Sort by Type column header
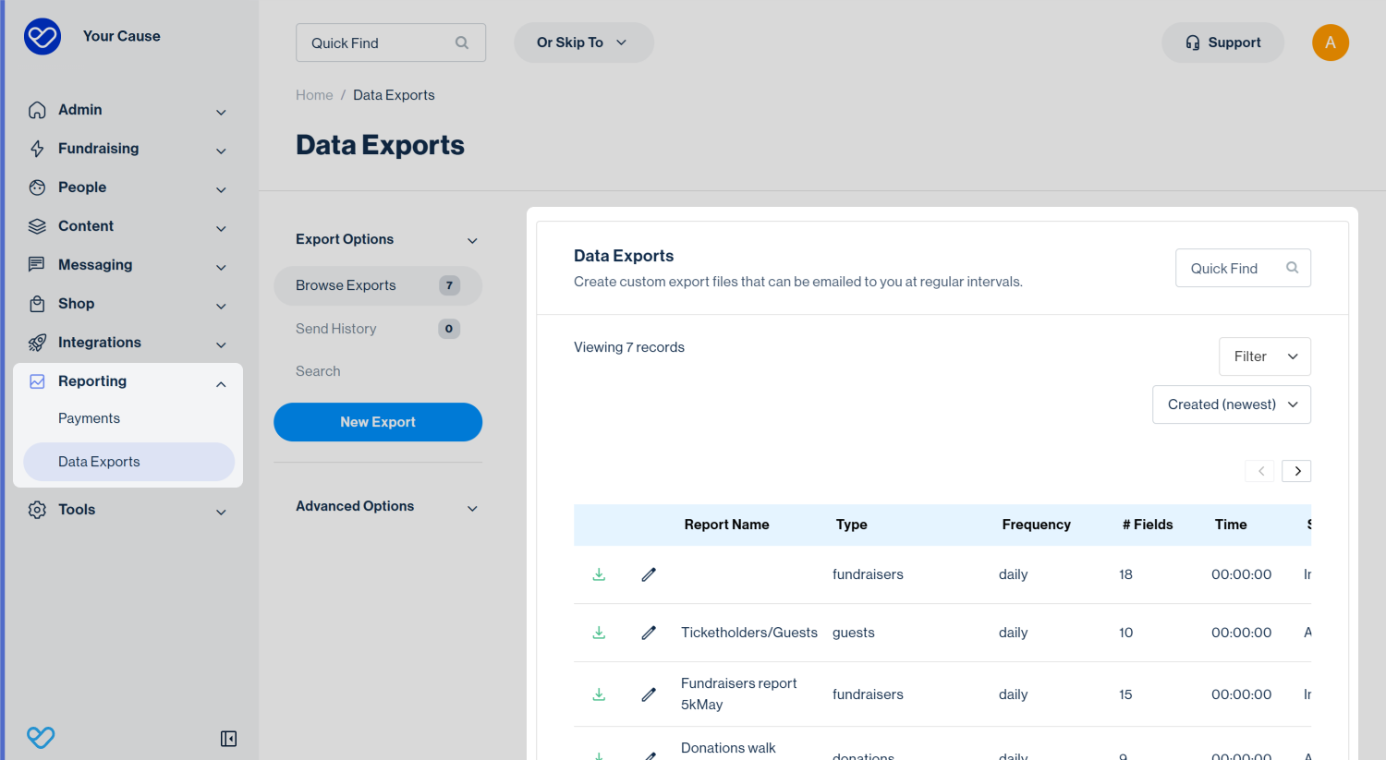Screen dimensions: 1386x760 click(851, 525)
